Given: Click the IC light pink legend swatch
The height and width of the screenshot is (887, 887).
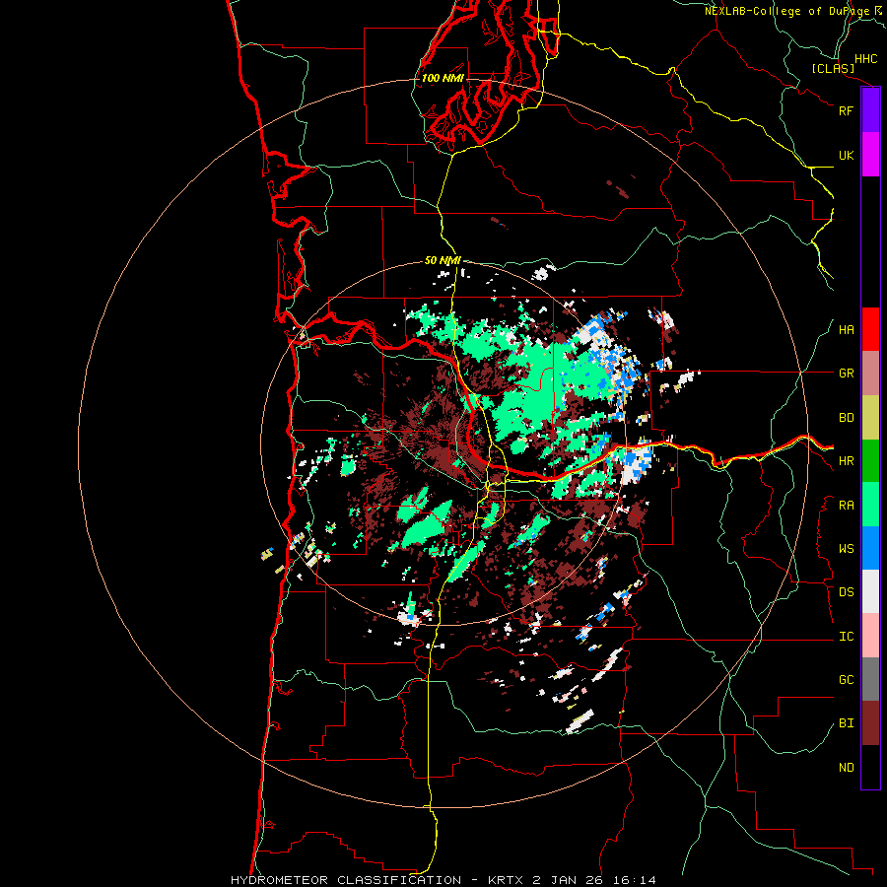Looking at the screenshot, I should (x=870, y=636).
